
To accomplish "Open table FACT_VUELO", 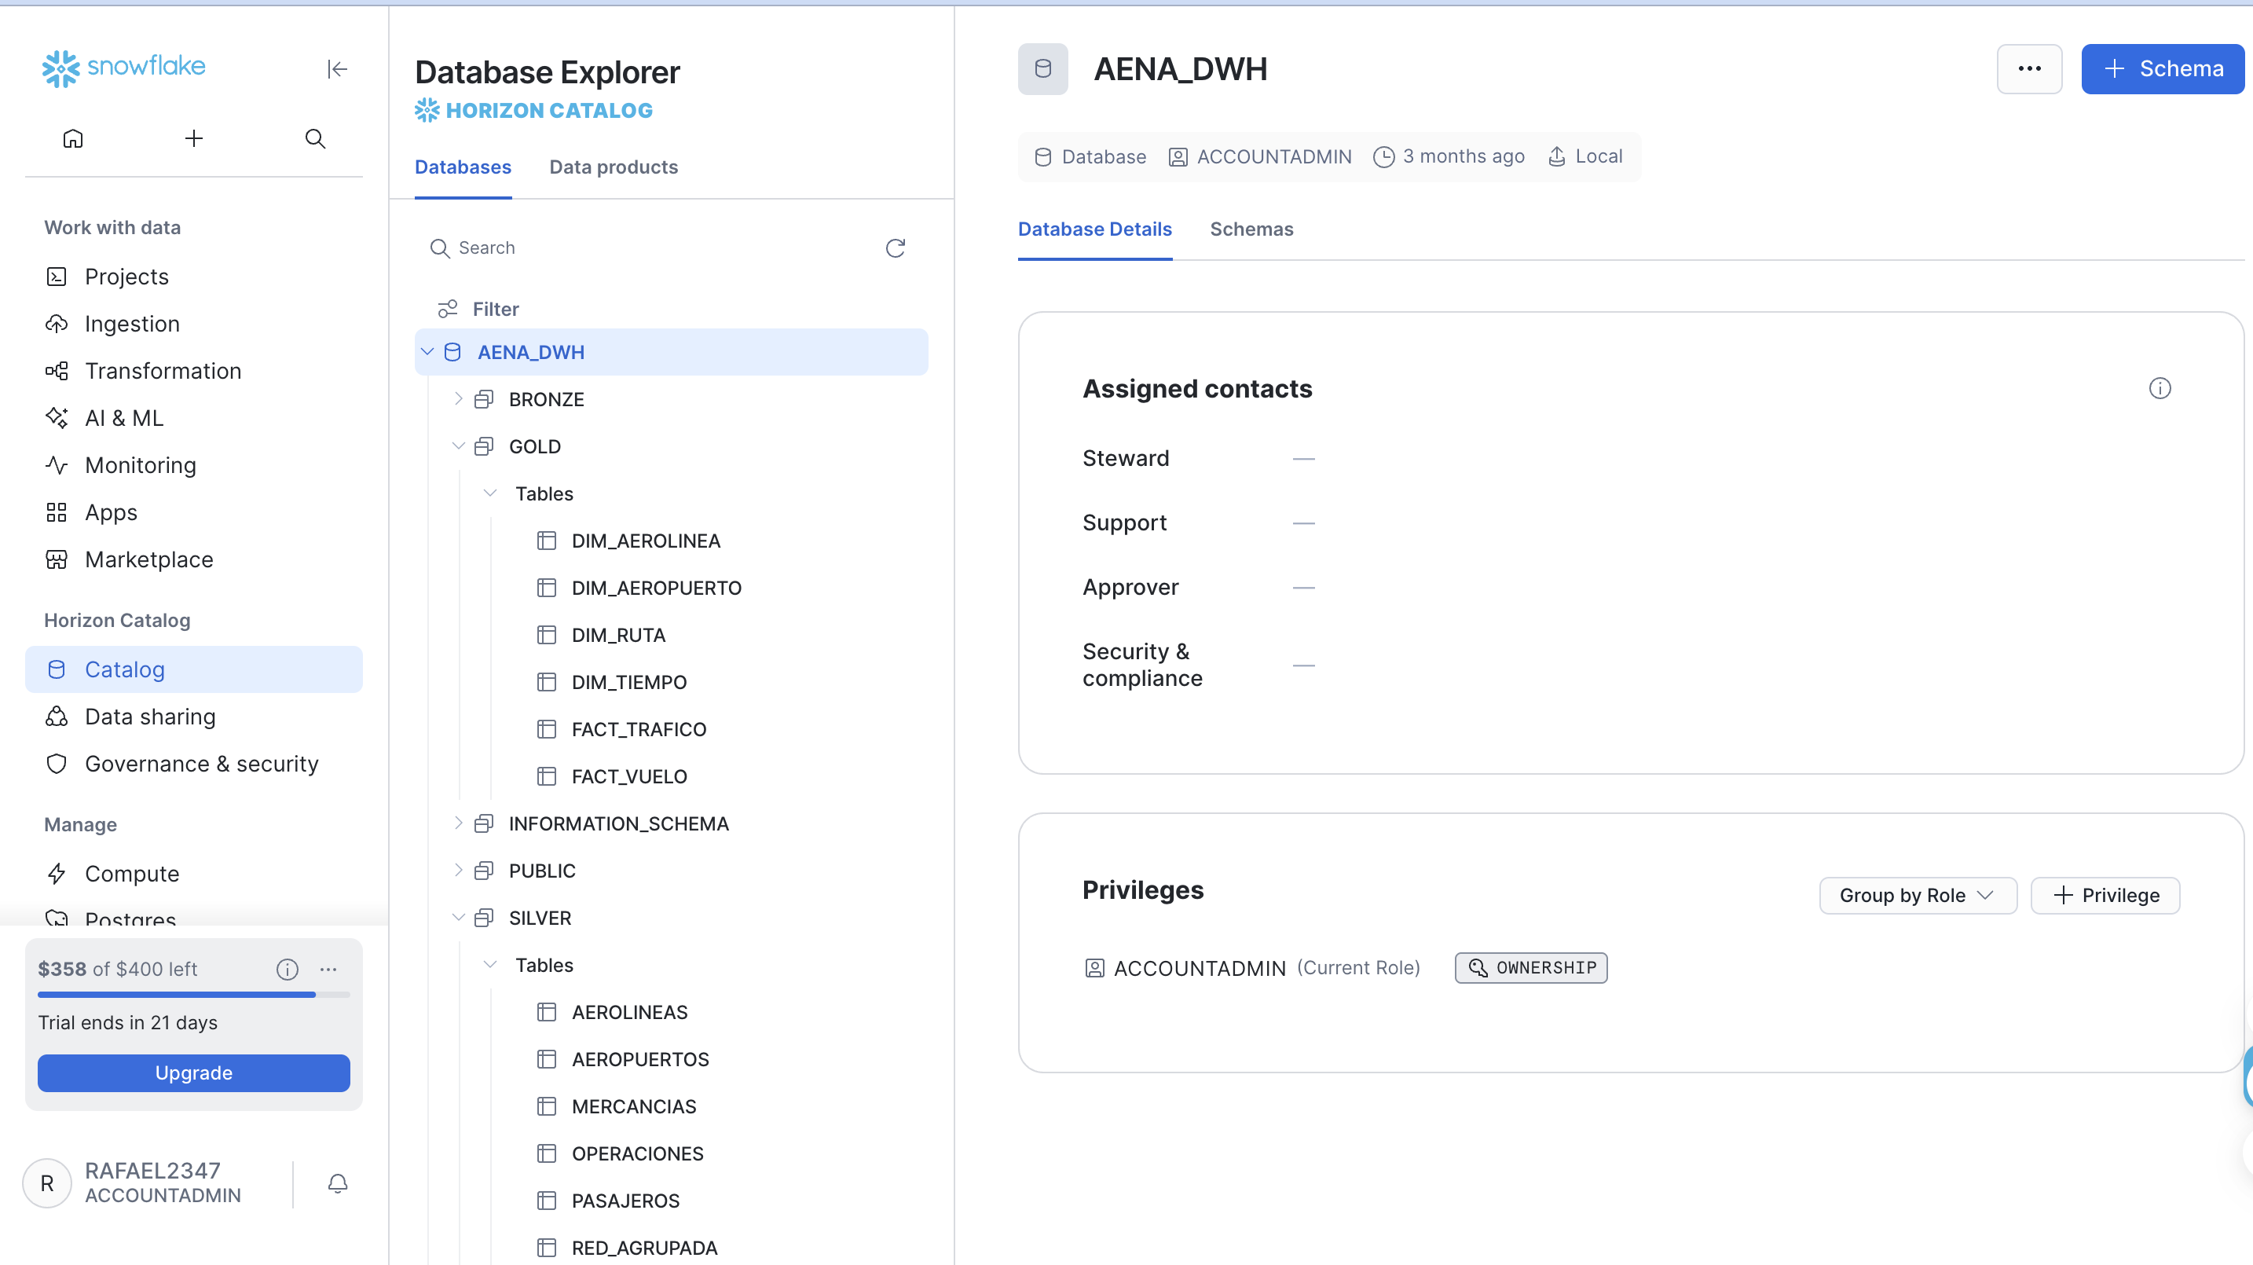I will (x=629, y=777).
